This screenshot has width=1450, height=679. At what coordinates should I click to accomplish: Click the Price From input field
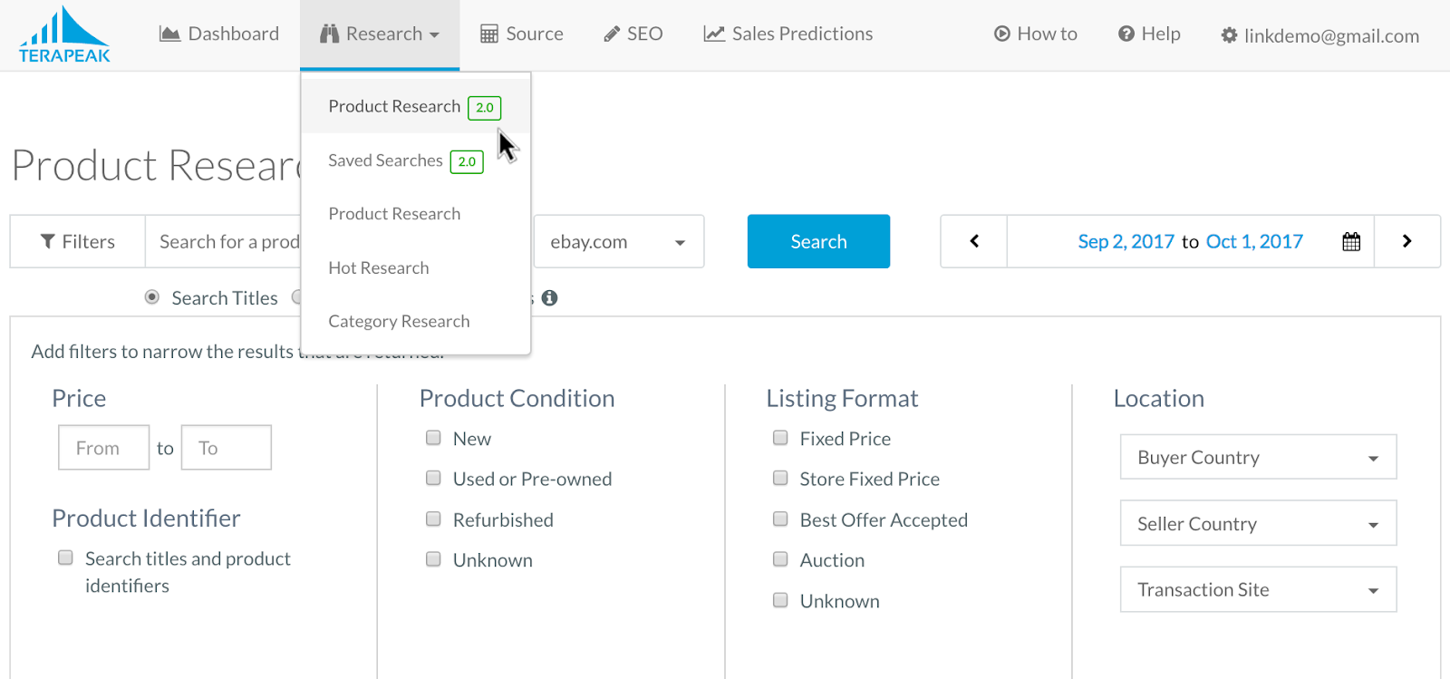tap(103, 448)
